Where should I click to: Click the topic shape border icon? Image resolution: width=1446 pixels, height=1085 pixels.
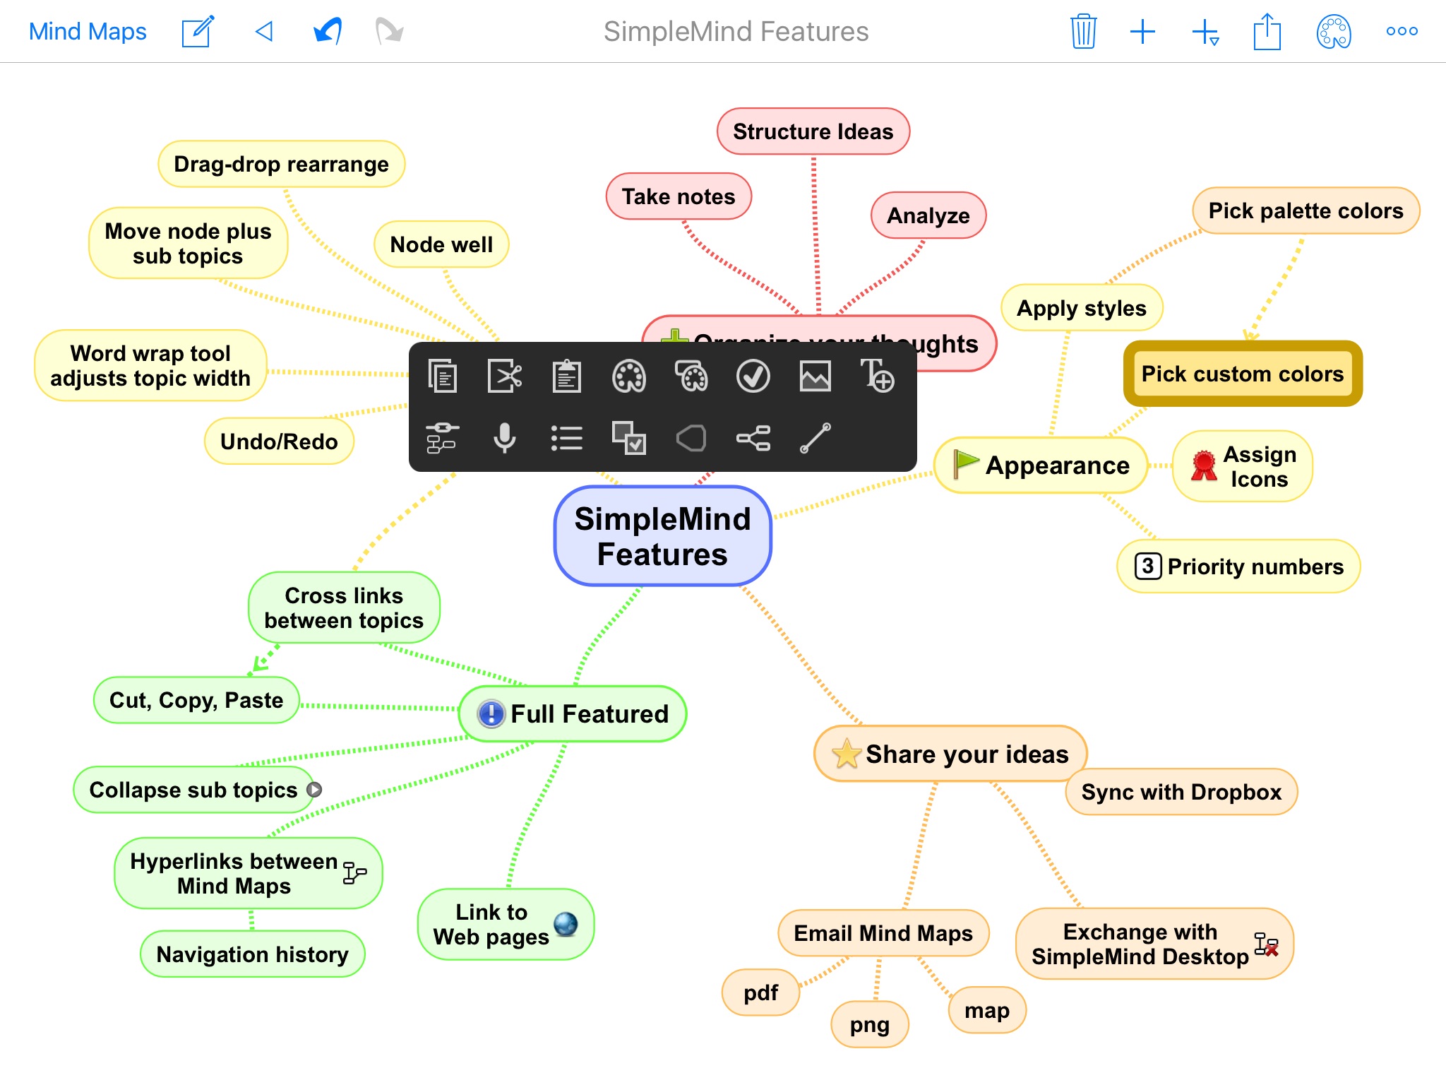point(691,438)
